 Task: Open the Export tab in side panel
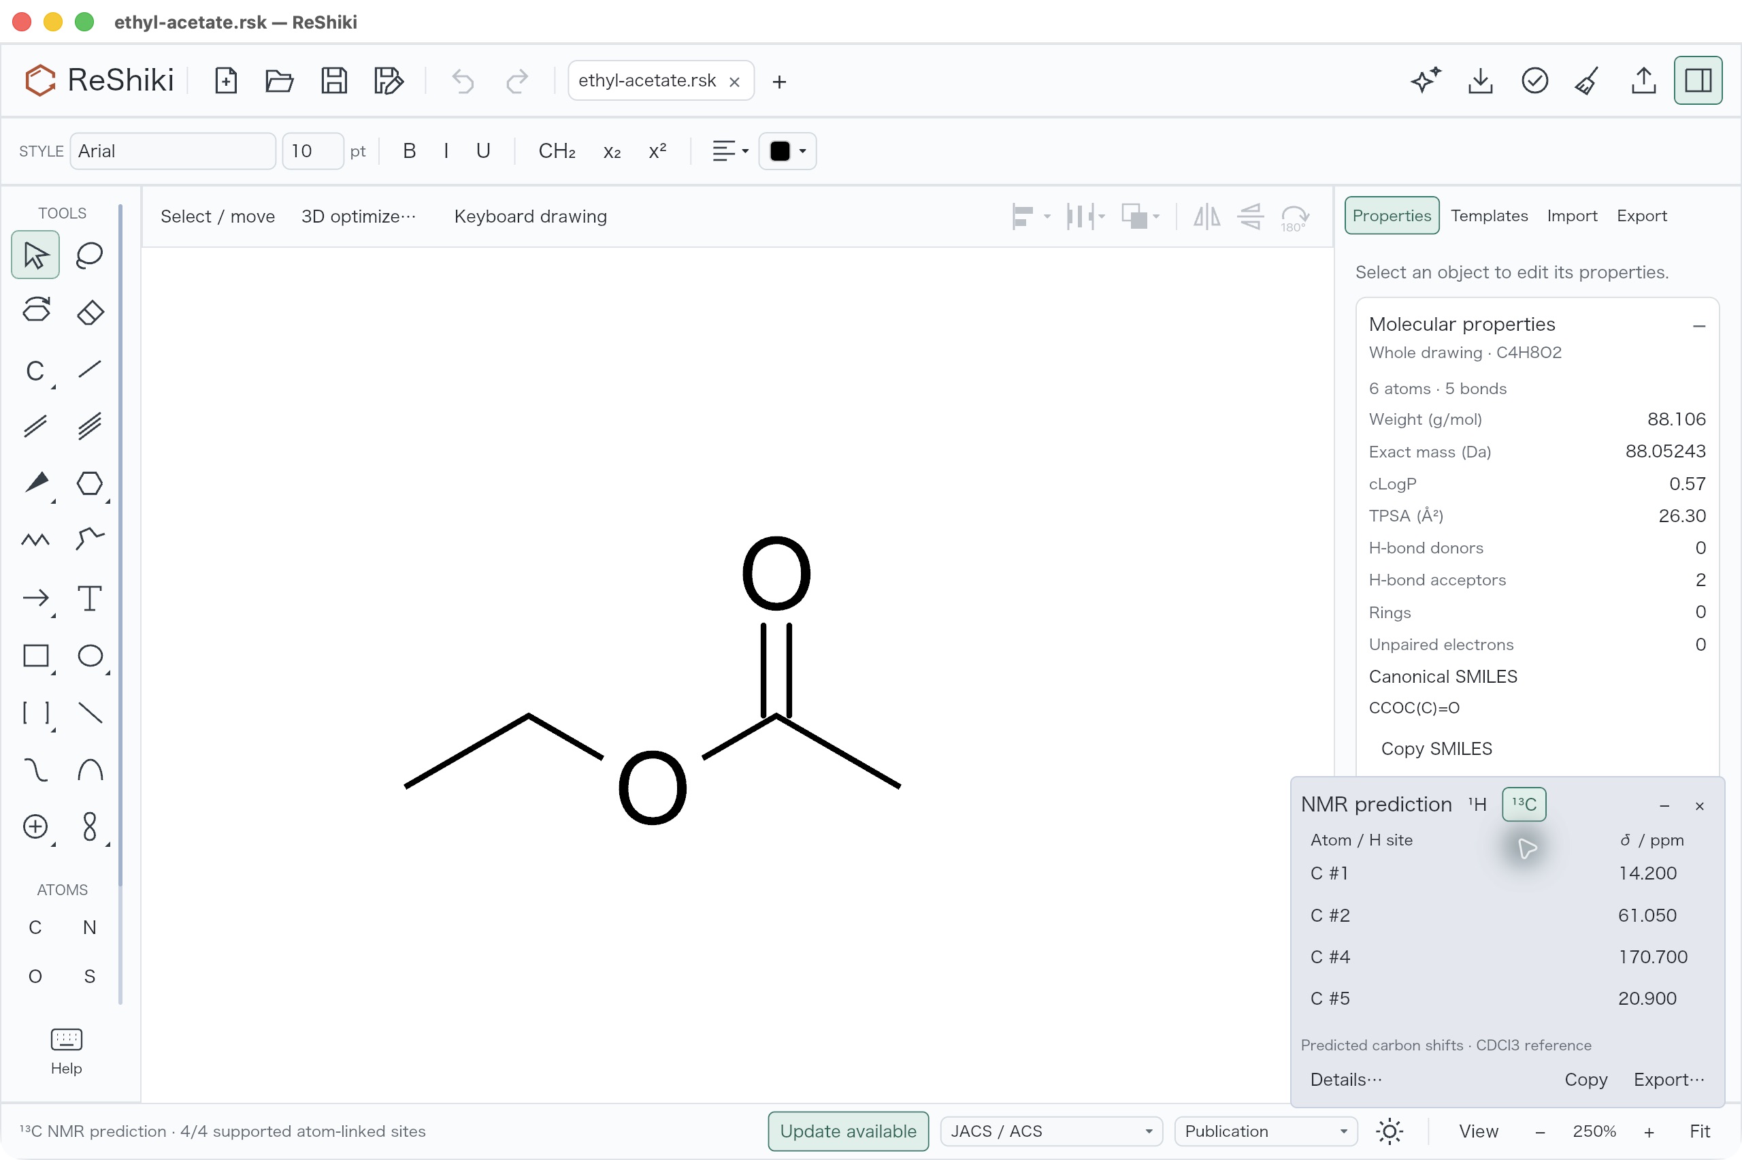click(1641, 215)
